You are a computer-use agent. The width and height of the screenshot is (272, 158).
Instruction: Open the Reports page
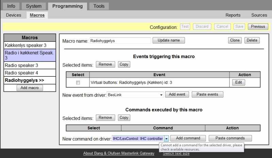233,15
